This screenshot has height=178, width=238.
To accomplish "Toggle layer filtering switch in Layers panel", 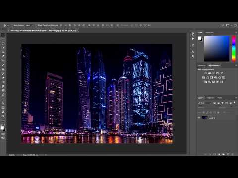I will [234, 103].
